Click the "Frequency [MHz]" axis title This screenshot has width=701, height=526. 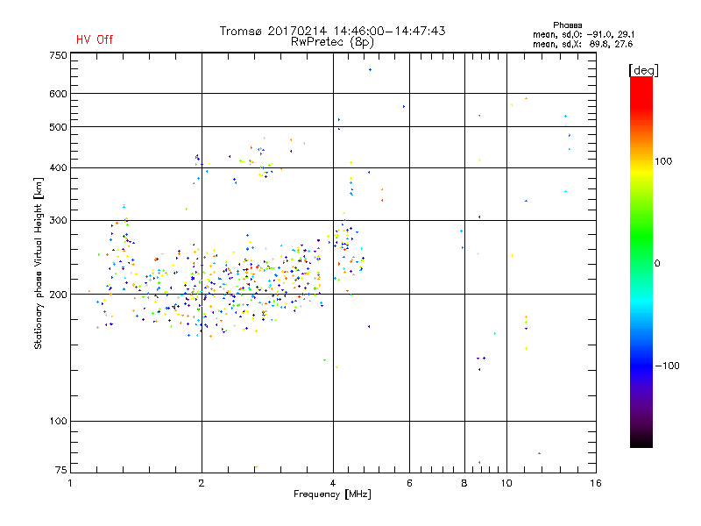[332, 494]
